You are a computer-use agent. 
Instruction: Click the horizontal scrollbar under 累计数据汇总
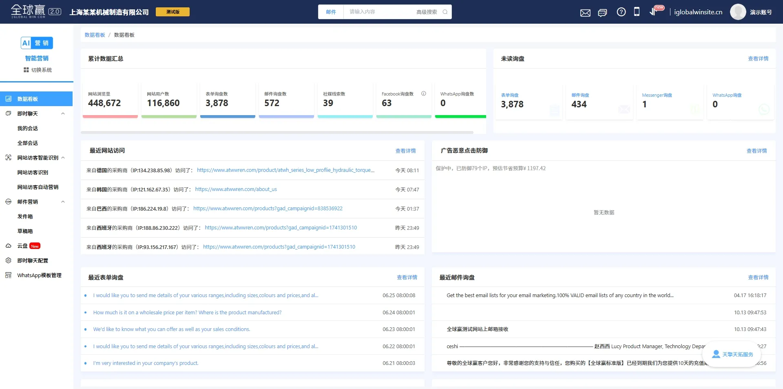pyautogui.click(x=277, y=132)
